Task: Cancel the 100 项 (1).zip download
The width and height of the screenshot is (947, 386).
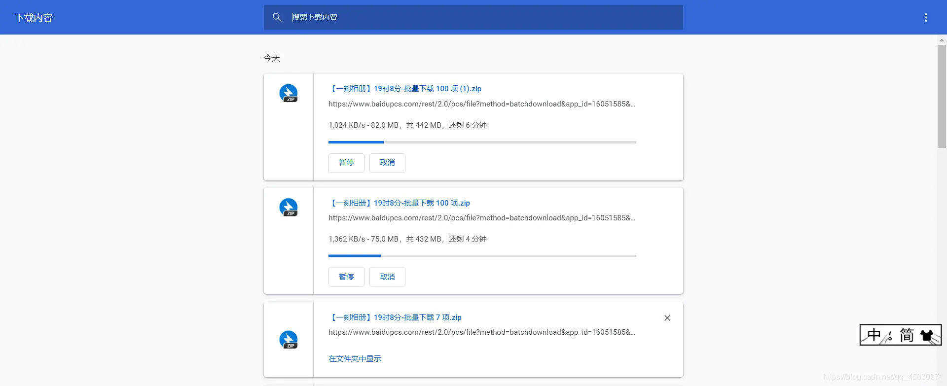Action: point(387,163)
